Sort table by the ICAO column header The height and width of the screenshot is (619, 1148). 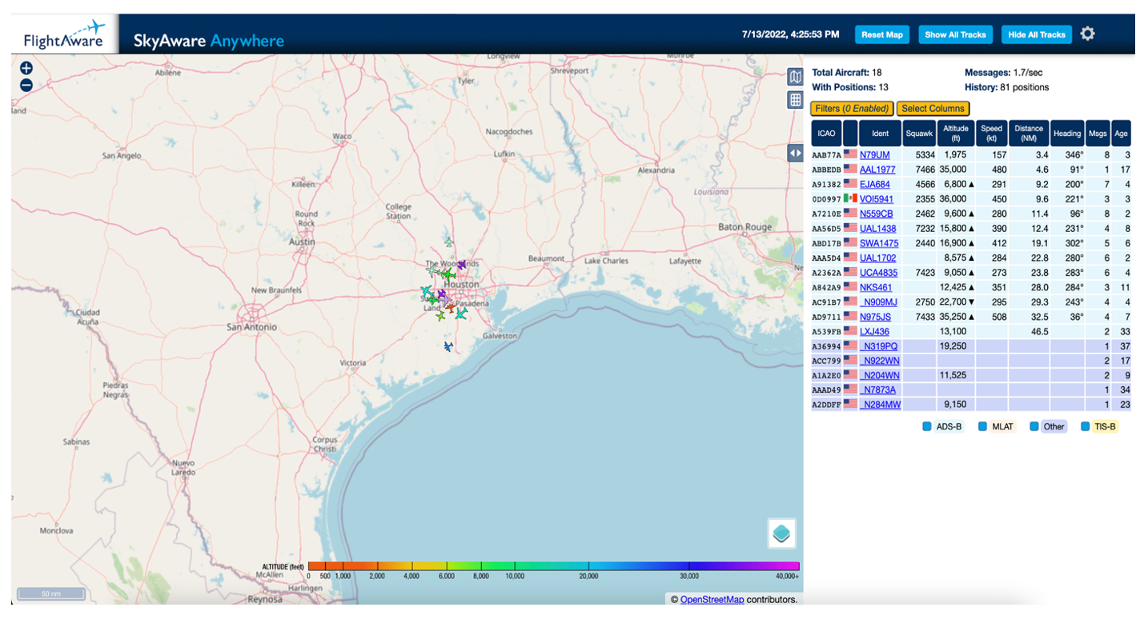(x=826, y=133)
